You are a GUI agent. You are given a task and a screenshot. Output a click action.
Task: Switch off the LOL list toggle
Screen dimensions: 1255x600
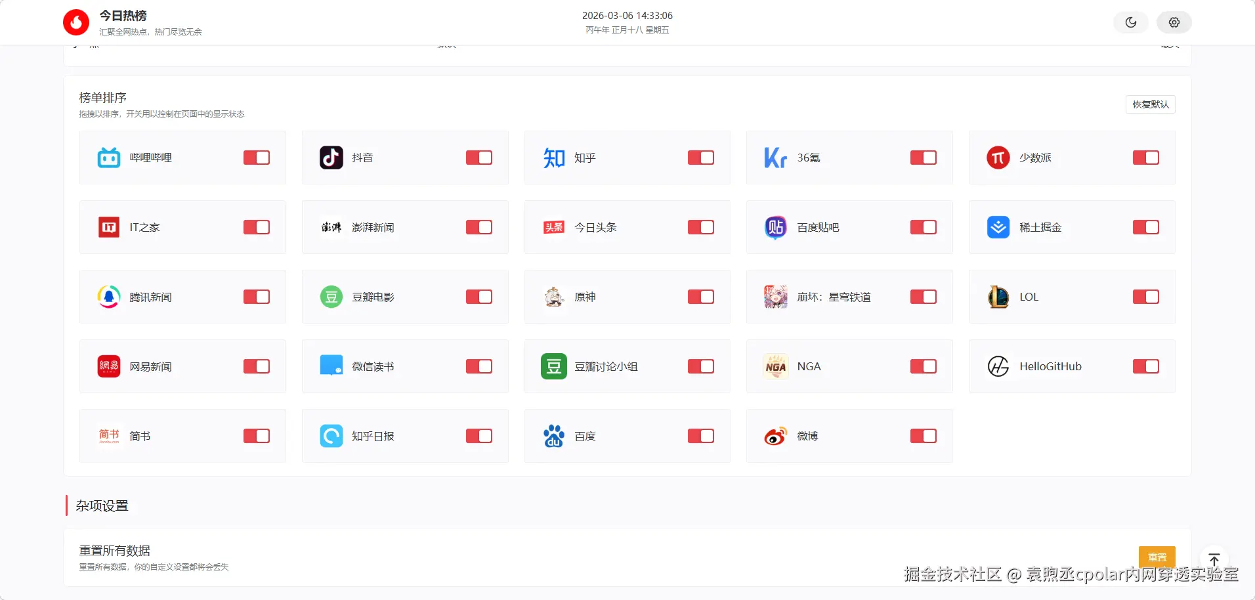pos(1146,297)
